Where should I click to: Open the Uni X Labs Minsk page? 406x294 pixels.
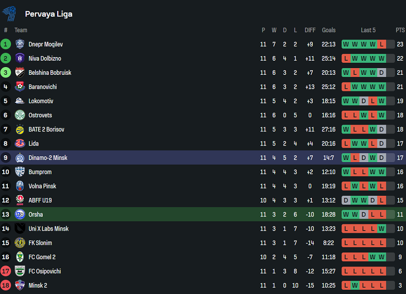pyautogui.click(x=48, y=229)
